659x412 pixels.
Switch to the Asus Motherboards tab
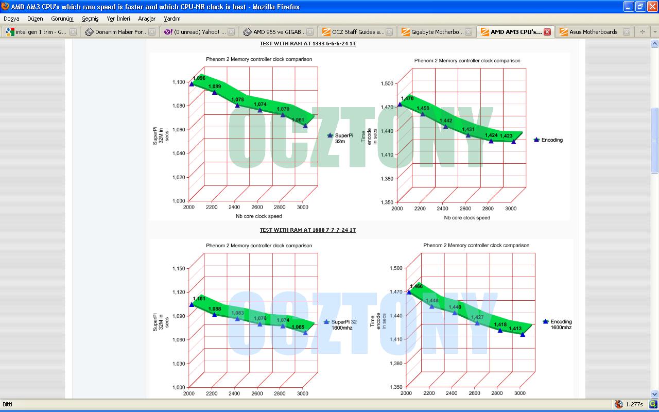coord(595,32)
